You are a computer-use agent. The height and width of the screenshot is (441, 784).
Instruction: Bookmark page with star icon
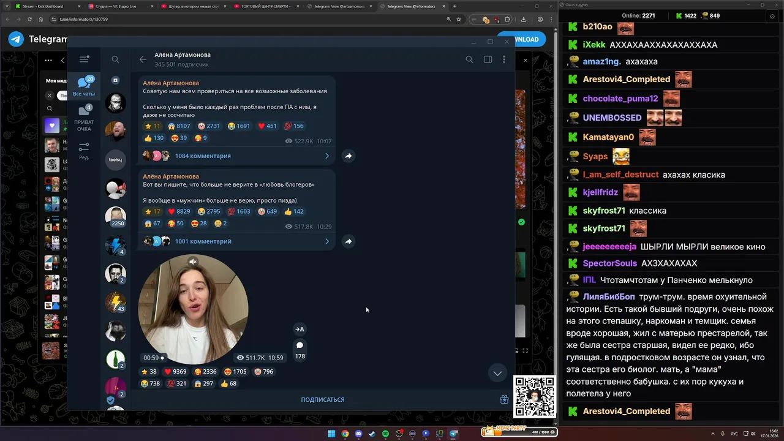(x=459, y=19)
